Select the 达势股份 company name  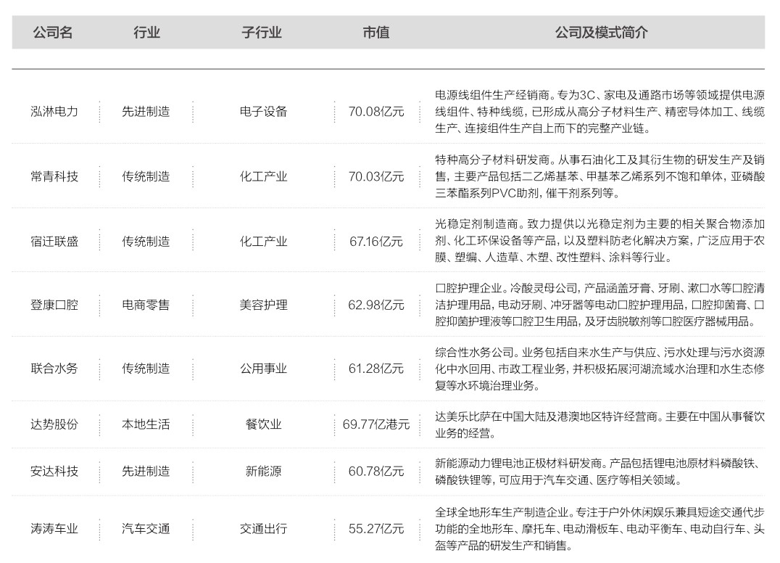click(x=54, y=424)
